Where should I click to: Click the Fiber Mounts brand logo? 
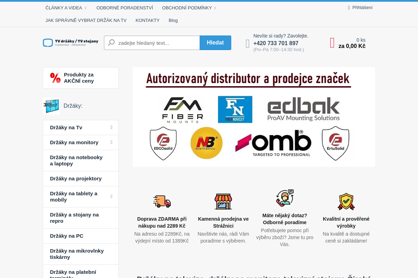(x=183, y=110)
